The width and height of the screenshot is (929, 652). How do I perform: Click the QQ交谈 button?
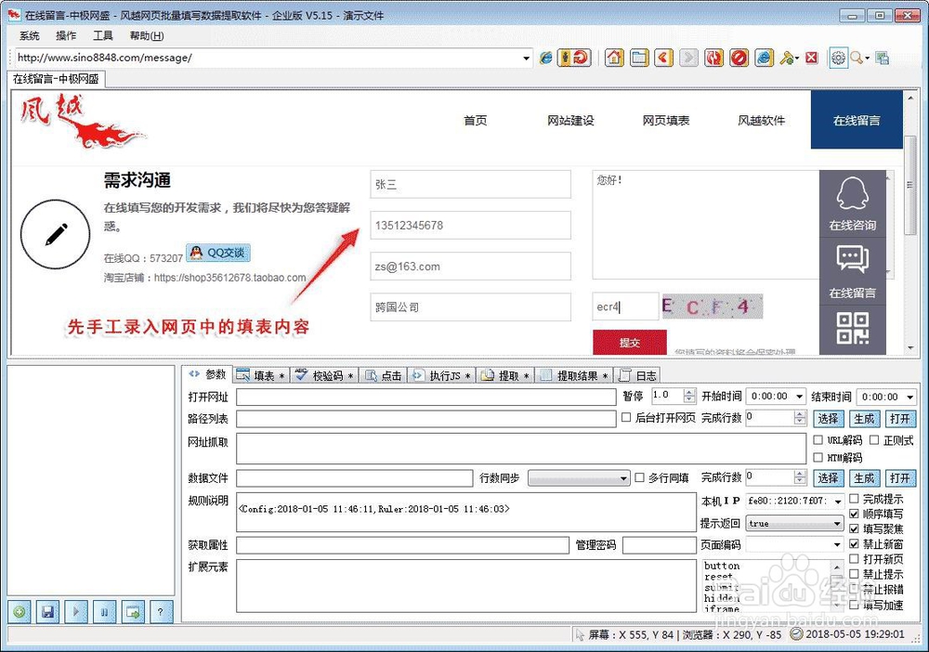(x=218, y=253)
